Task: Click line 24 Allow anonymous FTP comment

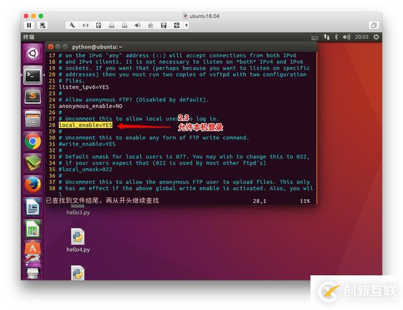Action: (134, 100)
